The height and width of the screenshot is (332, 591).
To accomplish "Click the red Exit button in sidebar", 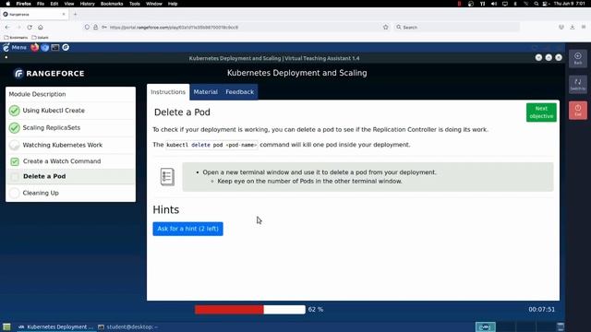I will [578, 111].
